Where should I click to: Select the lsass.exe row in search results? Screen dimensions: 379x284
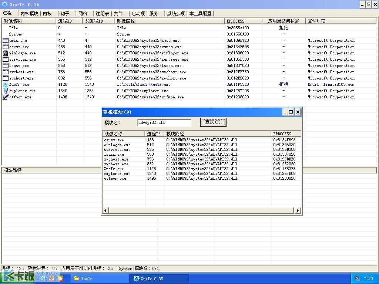[x=201, y=154]
